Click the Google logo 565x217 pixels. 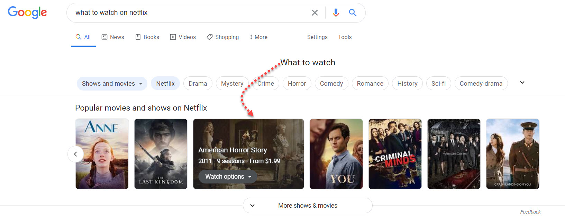point(27,12)
